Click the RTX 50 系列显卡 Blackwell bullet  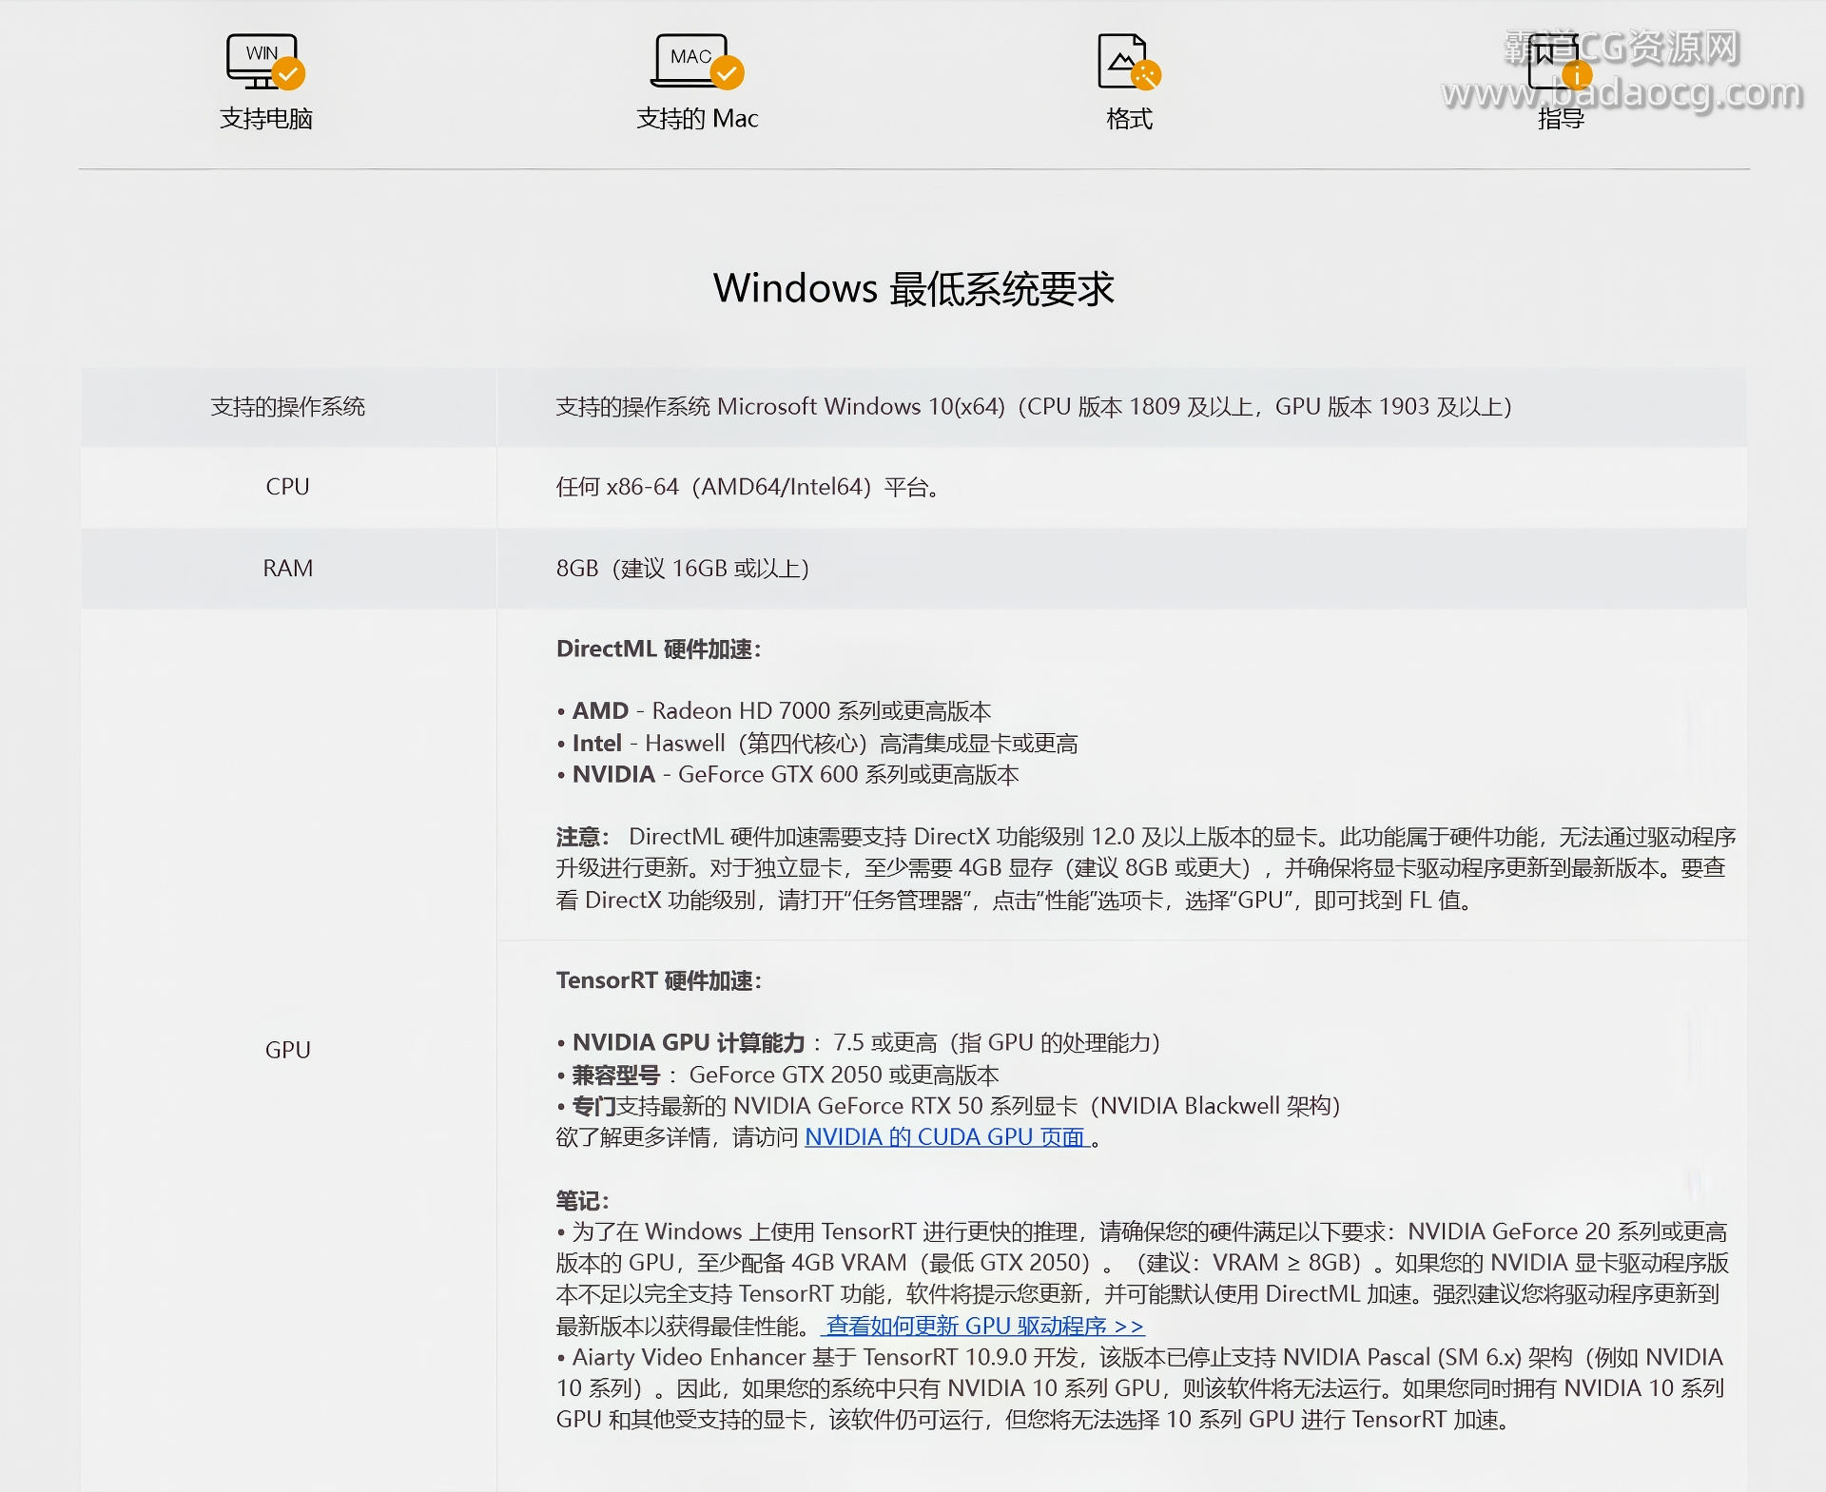tap(948, 1107)
